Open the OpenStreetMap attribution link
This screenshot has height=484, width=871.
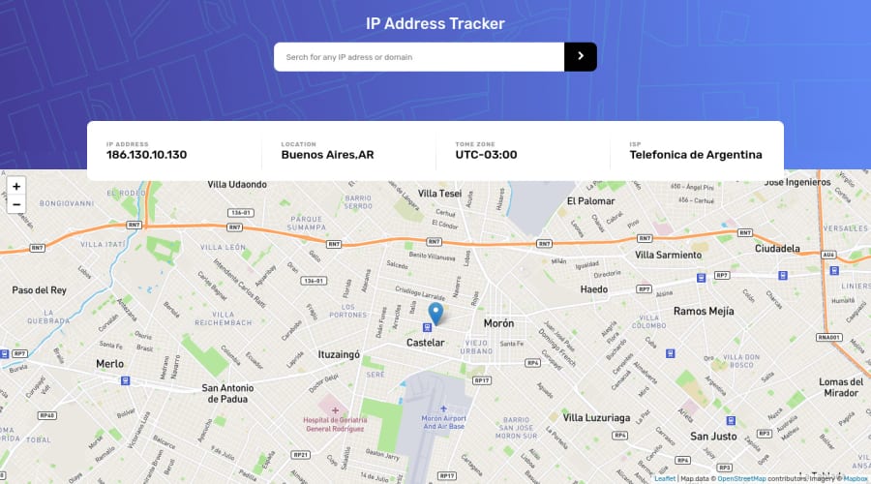741,478
